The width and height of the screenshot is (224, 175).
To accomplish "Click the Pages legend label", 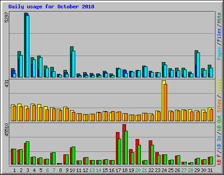I will pos(219,53).
